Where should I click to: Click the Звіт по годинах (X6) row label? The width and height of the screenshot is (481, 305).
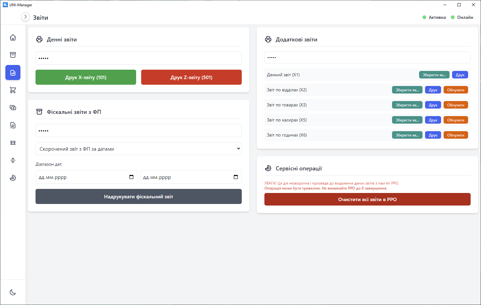[287, 135]
